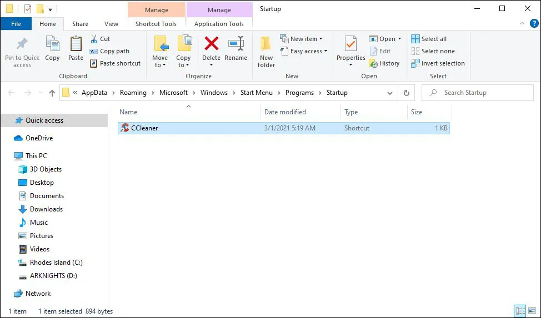
Task: View file History
Action: tap(384, 63)
